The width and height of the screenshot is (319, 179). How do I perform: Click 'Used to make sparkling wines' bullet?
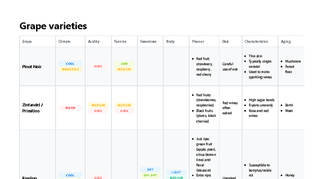(x=260, y=75)
